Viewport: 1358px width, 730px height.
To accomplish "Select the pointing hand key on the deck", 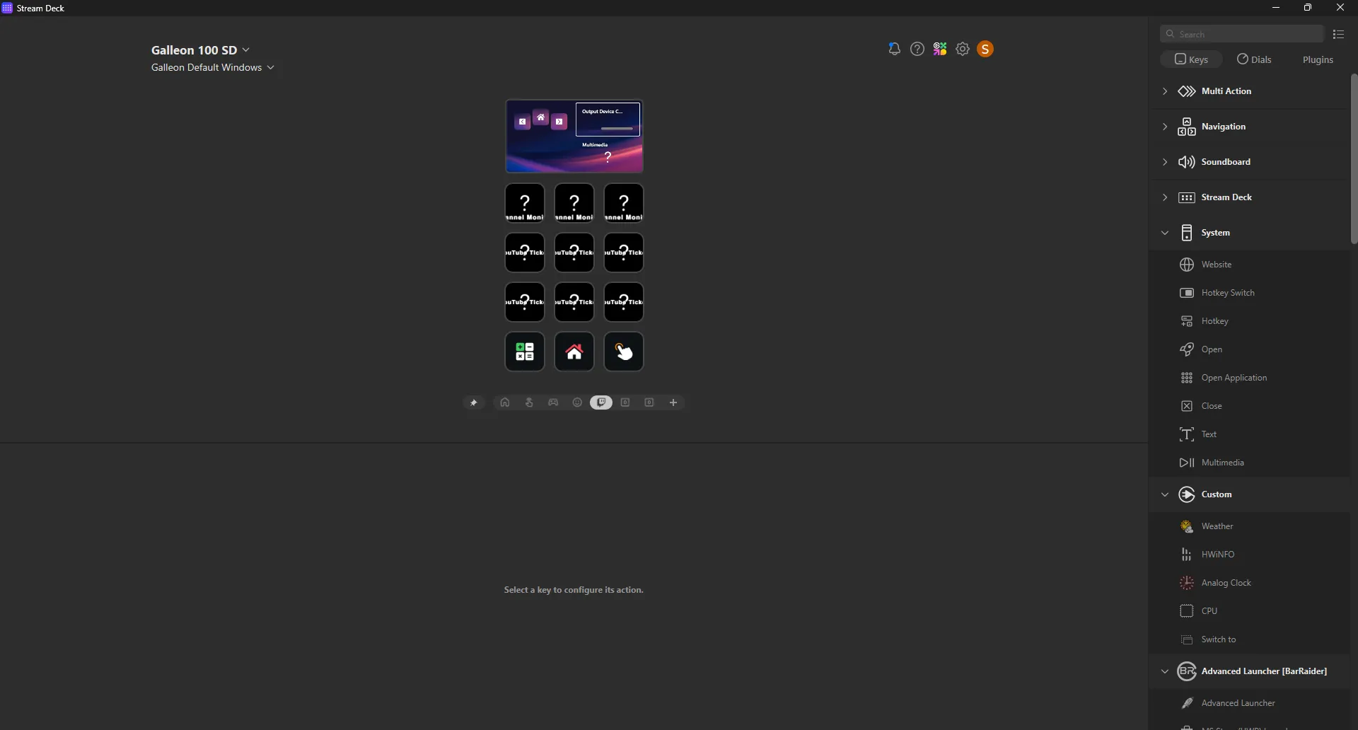I will [x=624, y=352].
